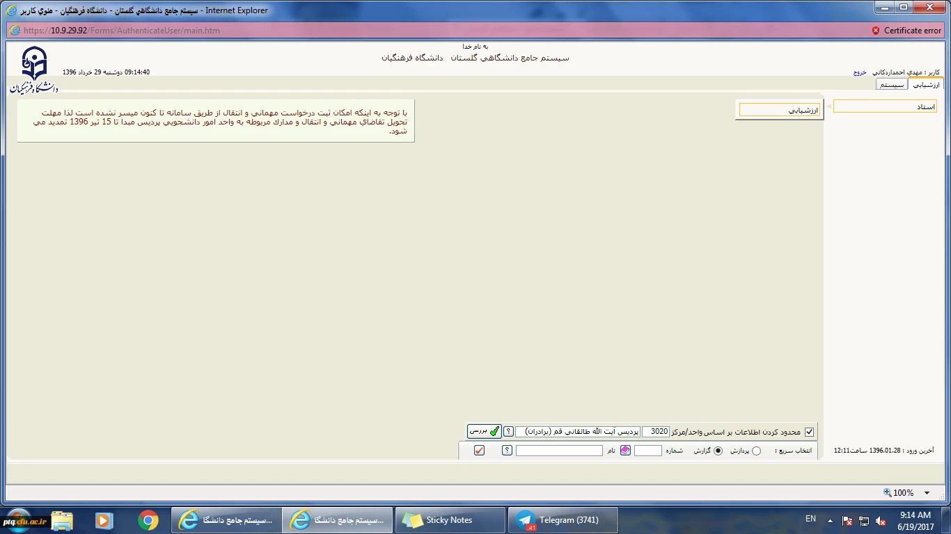Open the zoom level 100% dropdown arrow
The width and height of the screenshot is (951, 534).
click(x=927, y=493)
